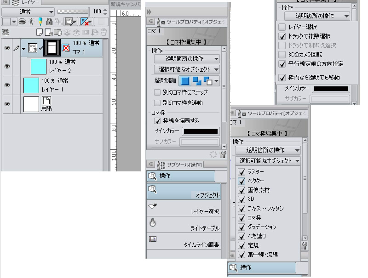Viewport: 368px width, 278px height.
Task: Select サブツール[操作] tab
Action: click(180, 165)
